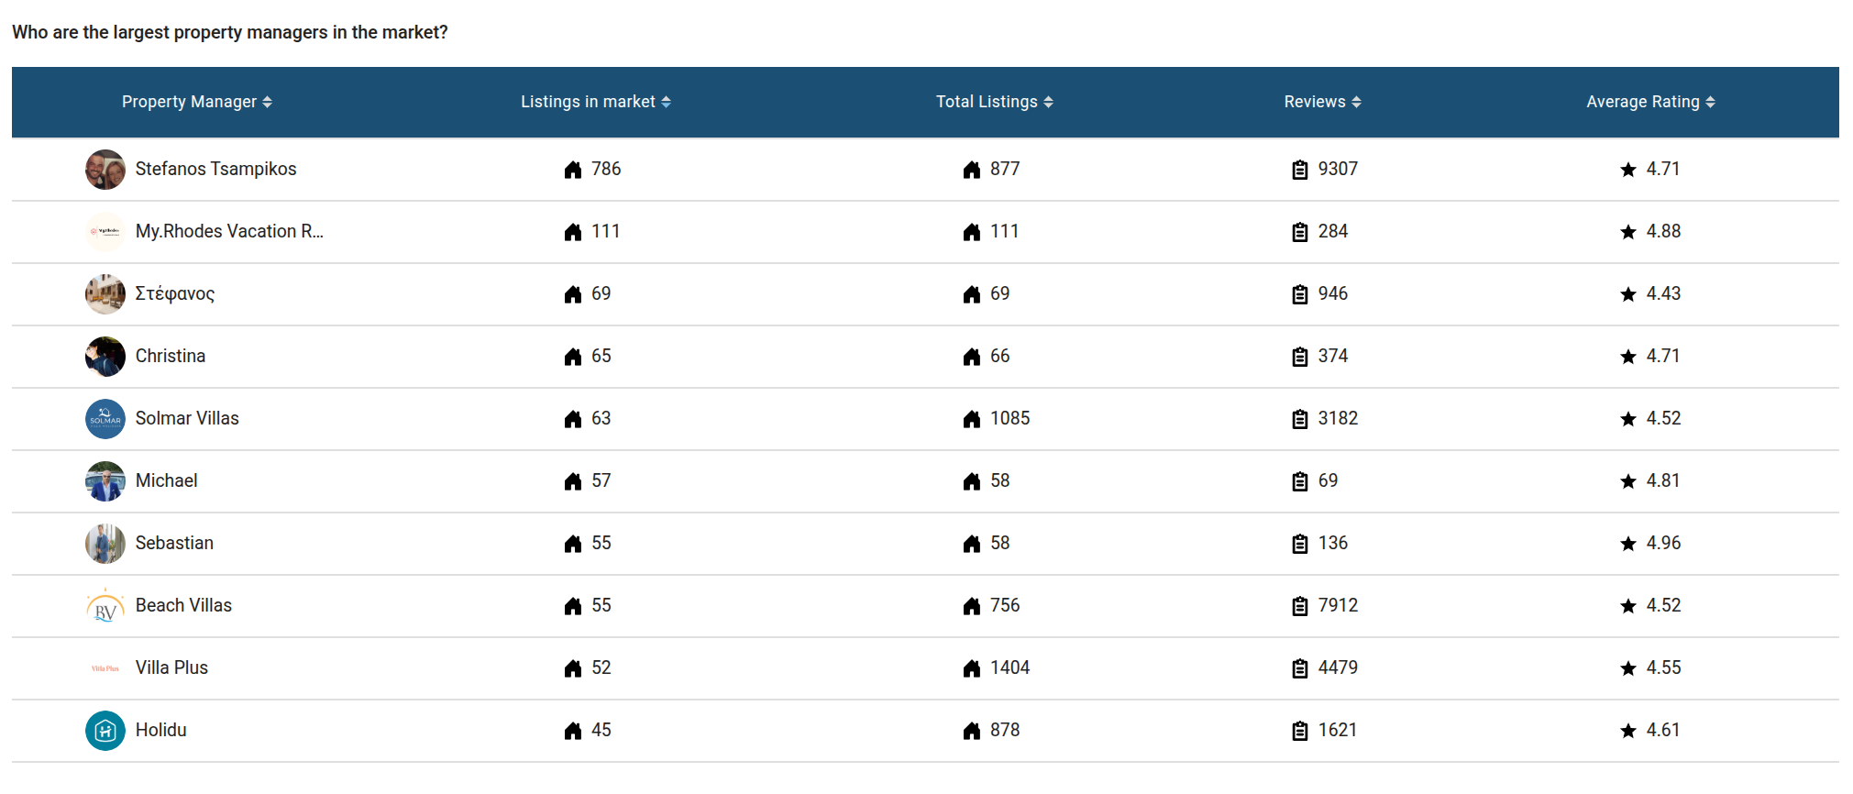Sort table by Reviews column

click(x=1322, y=102)
